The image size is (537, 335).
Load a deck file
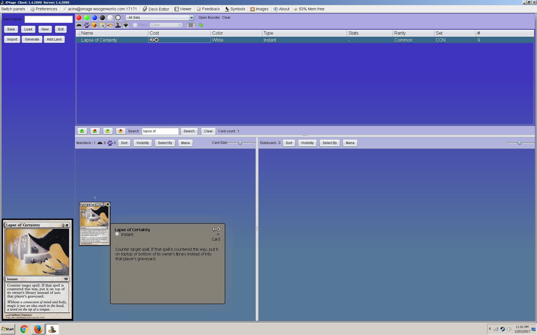(x=28, y=29)
